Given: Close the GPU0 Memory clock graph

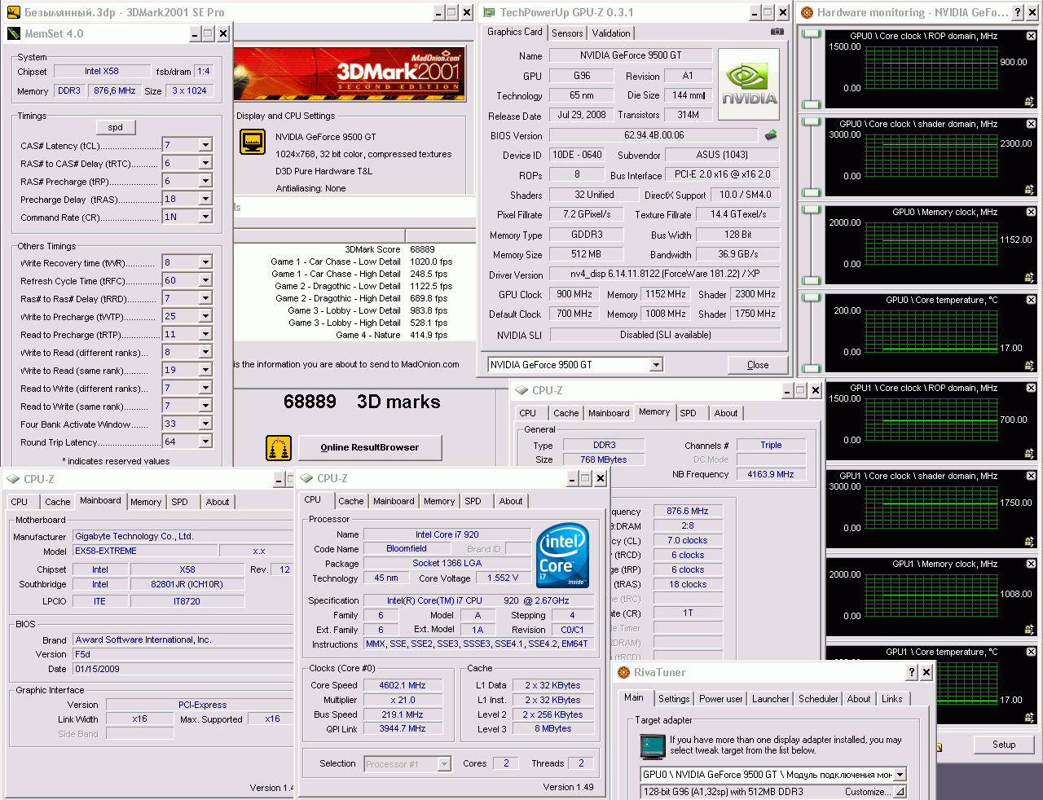Looking at the screenshot, I should pyautogui.click(x=1031, y=212).
